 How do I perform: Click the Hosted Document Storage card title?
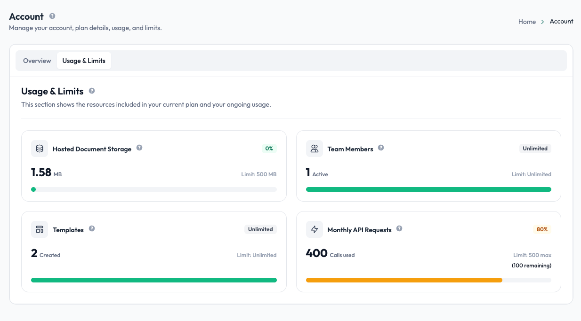[x=92, y=149]
